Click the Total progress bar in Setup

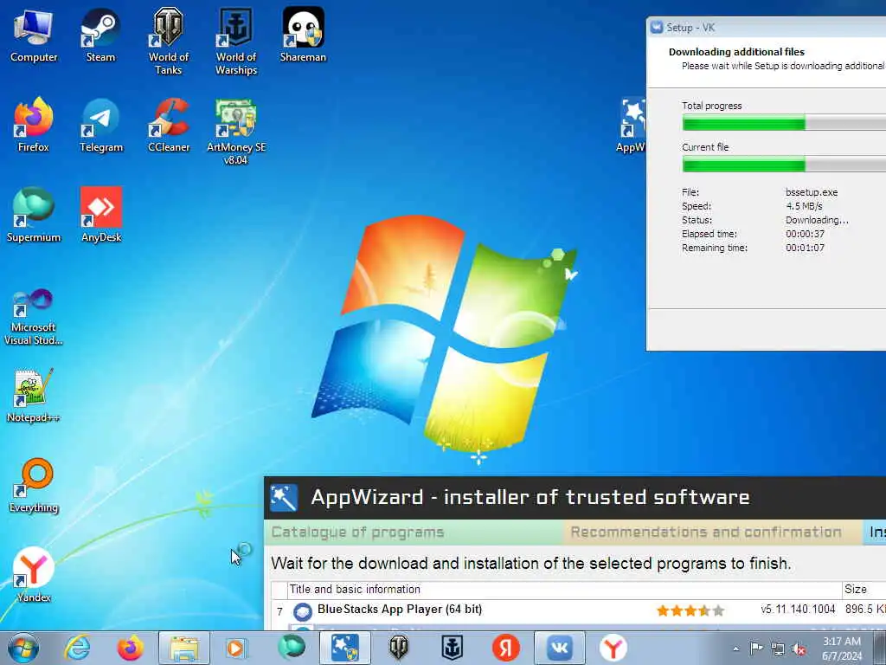(x=784, y=122)
